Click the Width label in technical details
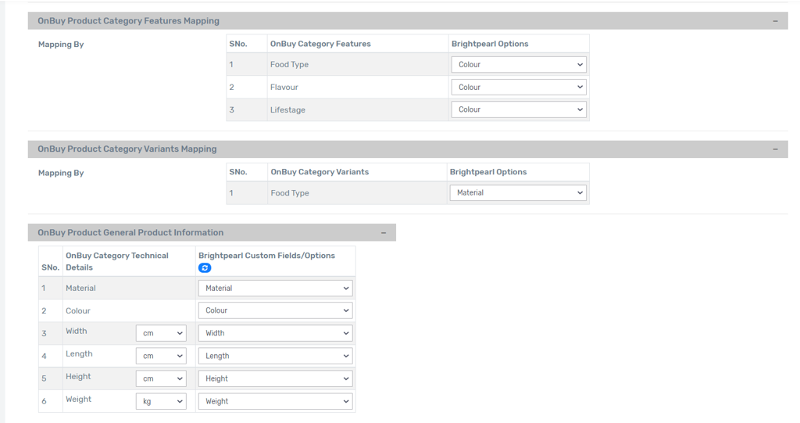800x423 pixels. pos(77,331)
